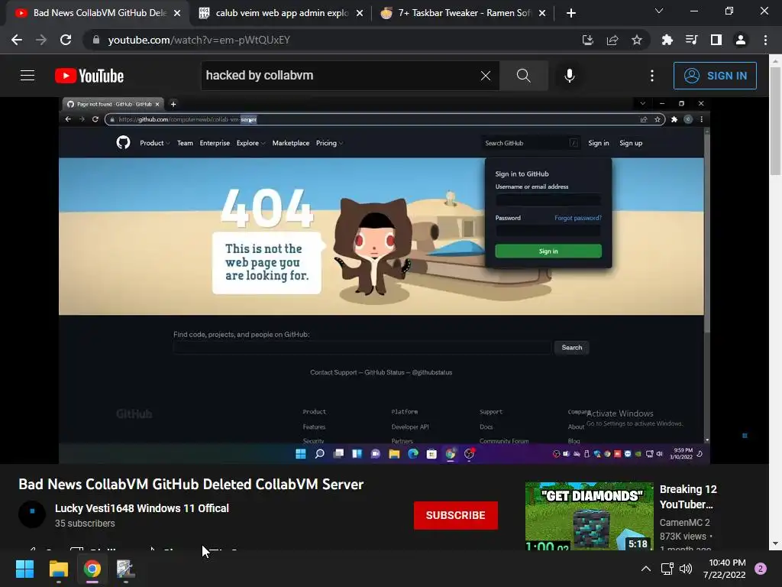Share this page from the address bar
Screen dimensions: 782x587
612,40
